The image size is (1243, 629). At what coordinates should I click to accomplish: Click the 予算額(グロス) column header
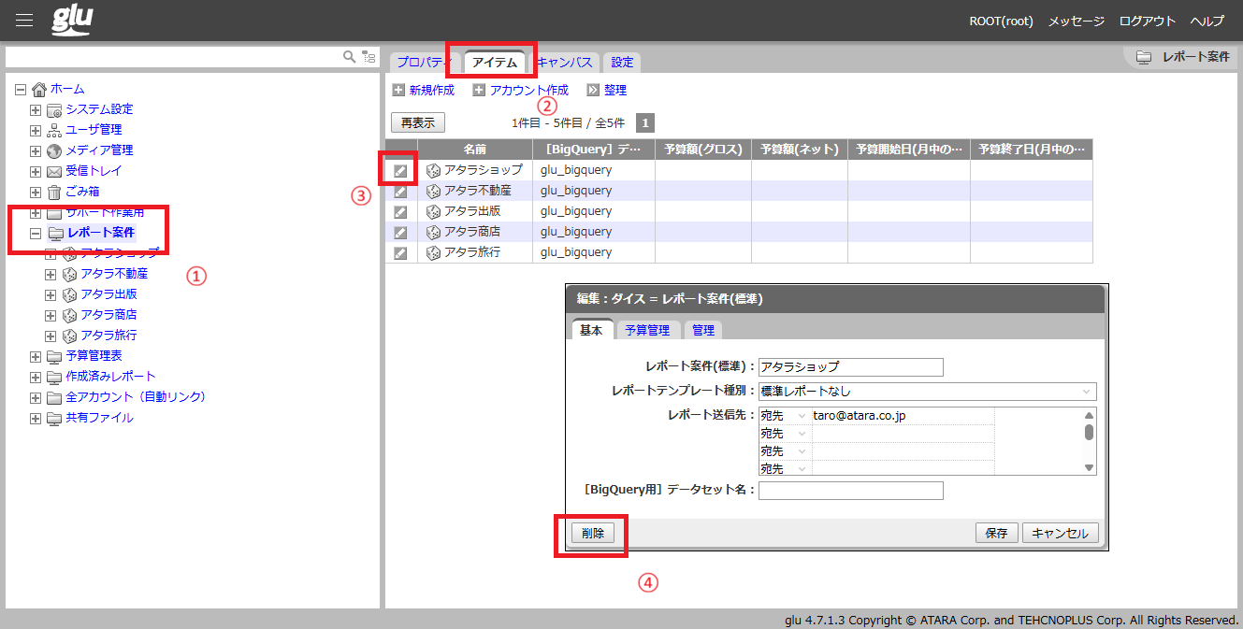703,150
